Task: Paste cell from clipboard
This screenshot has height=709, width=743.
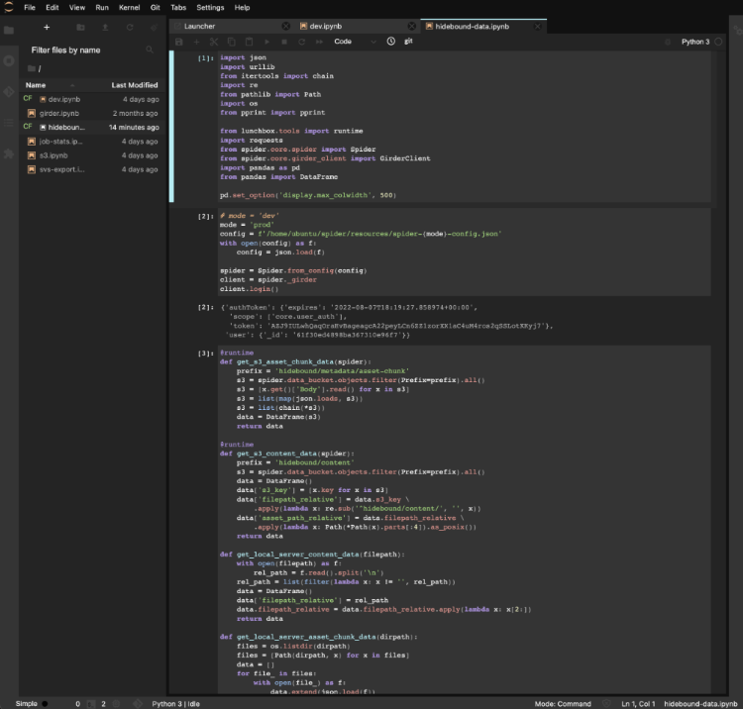Action: pos(250,42)
